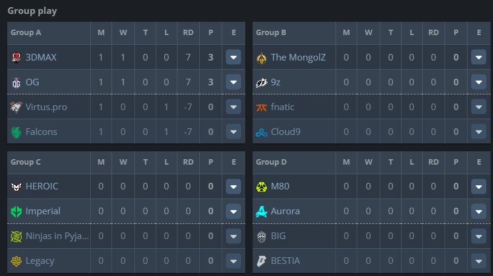Expand the Legacy row dropdown arrow
The width and height of the screenshot is (493, 276).
(233, 261)
